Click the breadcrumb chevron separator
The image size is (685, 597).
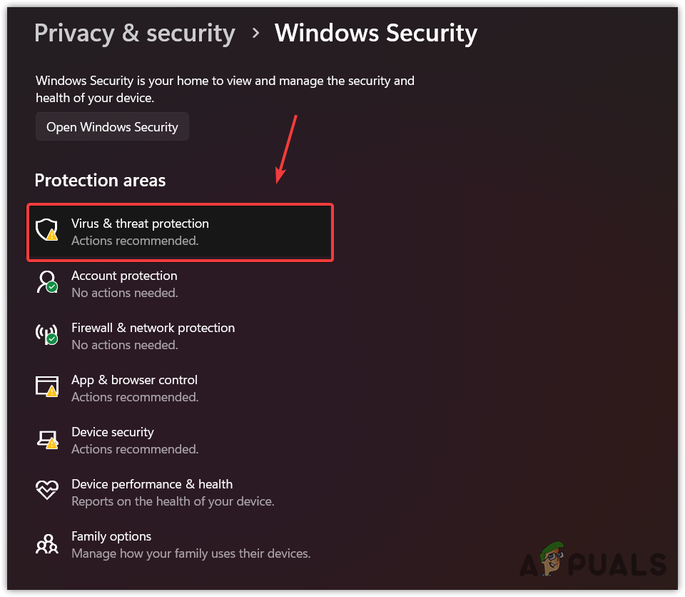pyautogui.click(x=255, y=34)
